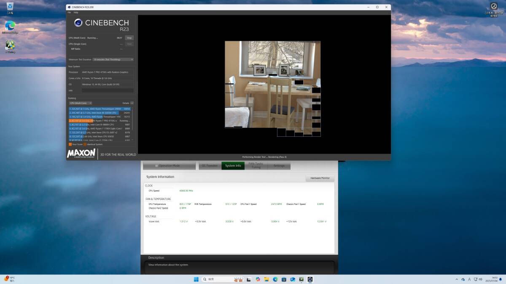506x284 pixels.
Task: Select the orange Ryzen 7 PRO 4750G Running row
Action: tap(100, 121)
